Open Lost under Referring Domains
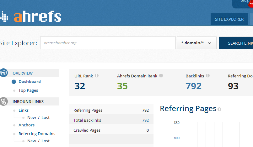 click(x=46, y=141)
